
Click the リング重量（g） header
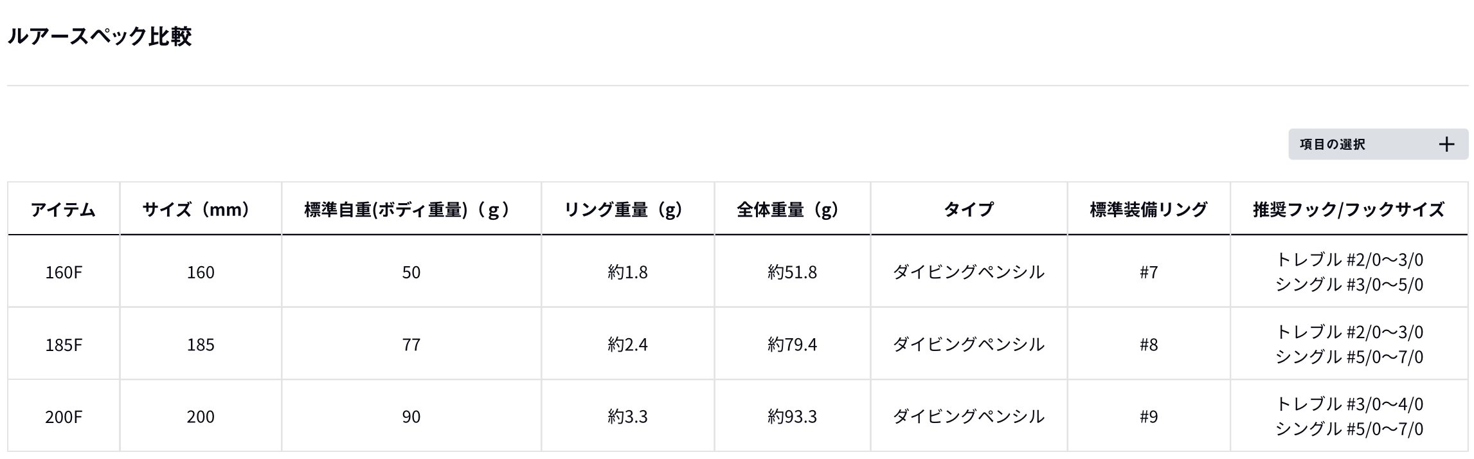coord(627,209)
